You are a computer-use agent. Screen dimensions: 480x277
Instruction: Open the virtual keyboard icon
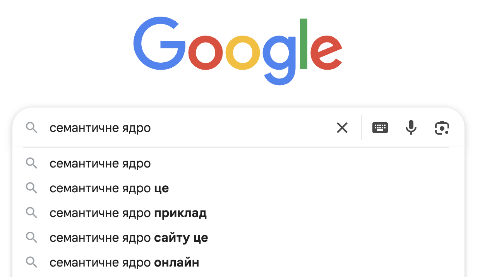tap(380, 128)
